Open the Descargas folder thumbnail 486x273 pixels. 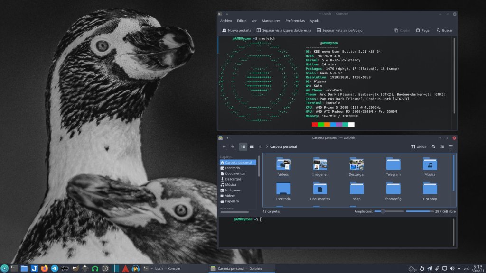coord(356,164)
